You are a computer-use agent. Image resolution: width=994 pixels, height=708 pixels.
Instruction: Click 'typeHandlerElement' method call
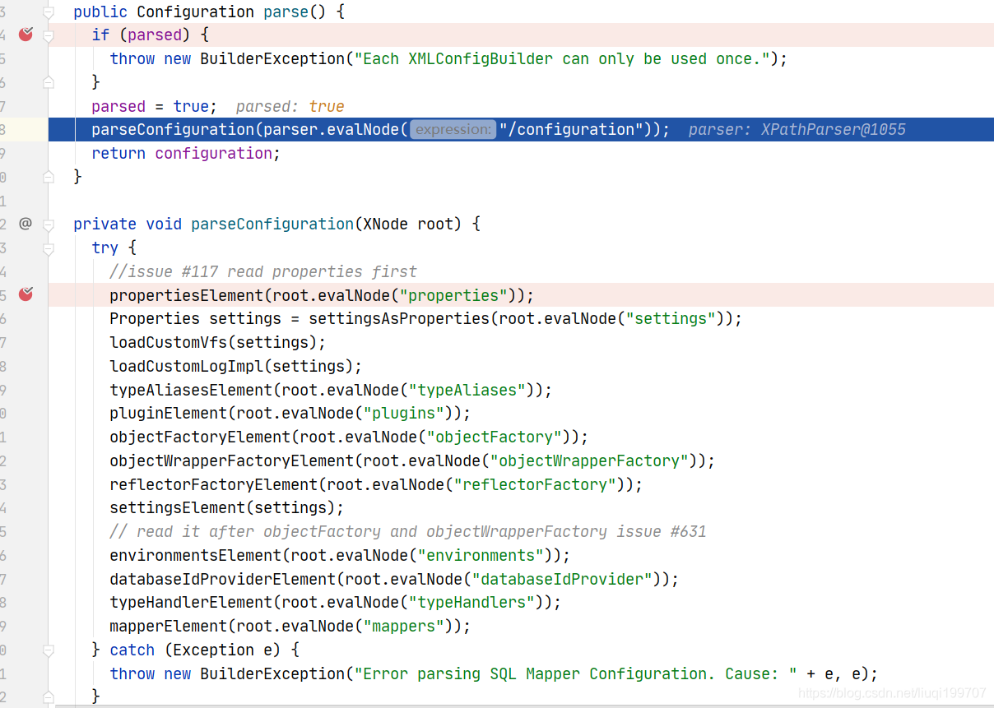(x=191, y=602)
